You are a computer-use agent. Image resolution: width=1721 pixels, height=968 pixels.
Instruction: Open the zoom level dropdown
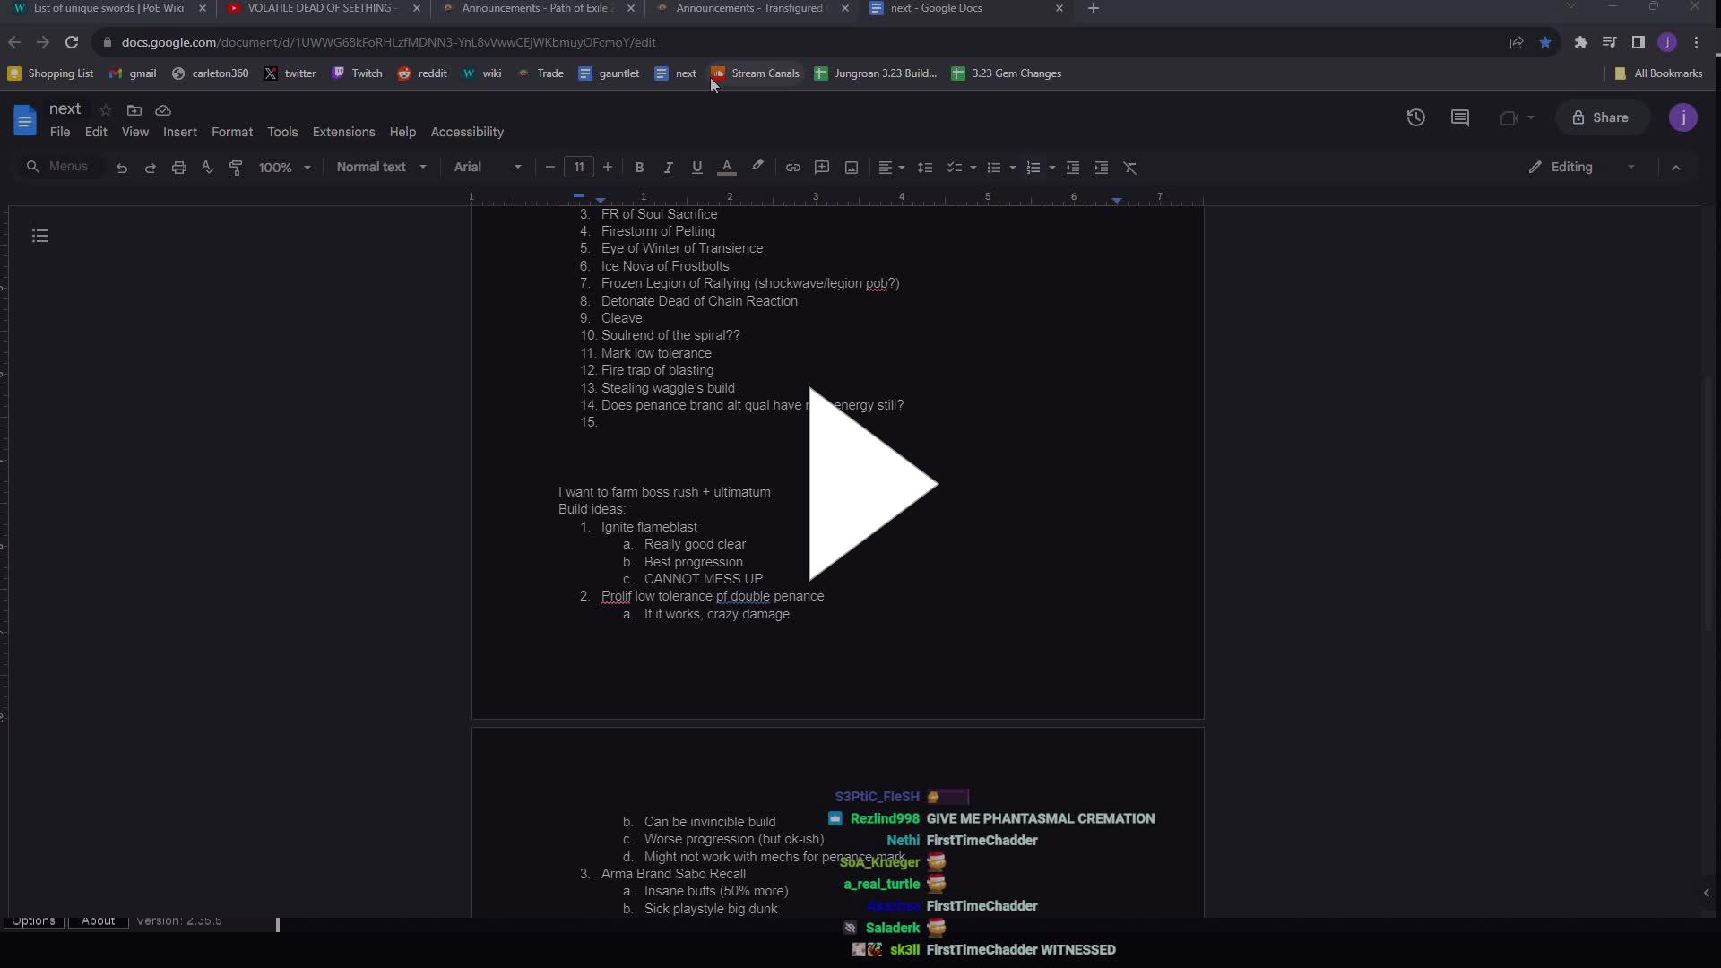(285, 167)
